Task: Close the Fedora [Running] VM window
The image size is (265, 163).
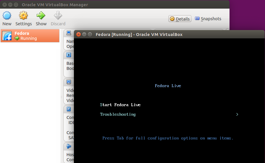Action: pyautogui.click(x=78, y=35)
